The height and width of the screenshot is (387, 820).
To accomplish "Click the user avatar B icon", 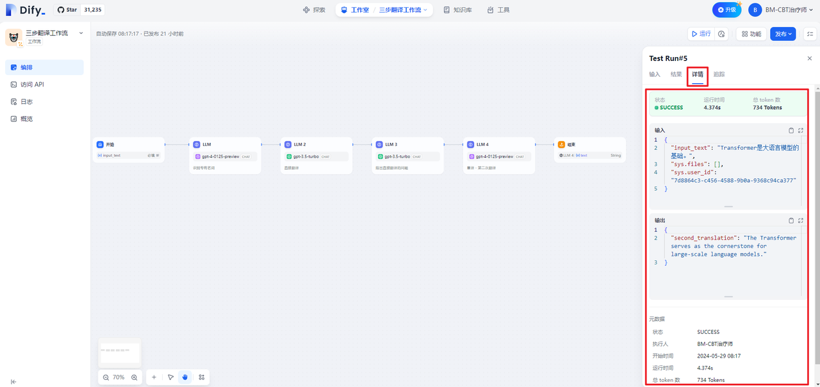I will click(x=755, y=10).
